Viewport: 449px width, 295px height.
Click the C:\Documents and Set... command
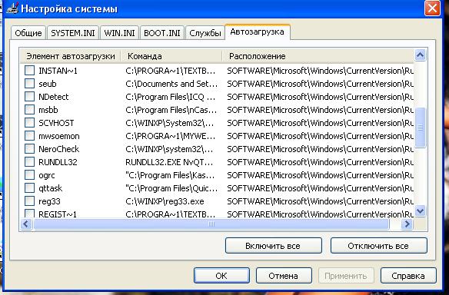[x=171, y=84]
